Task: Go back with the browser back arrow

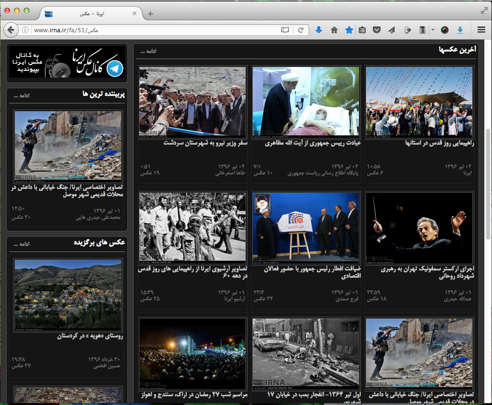Action: [11, 30]
